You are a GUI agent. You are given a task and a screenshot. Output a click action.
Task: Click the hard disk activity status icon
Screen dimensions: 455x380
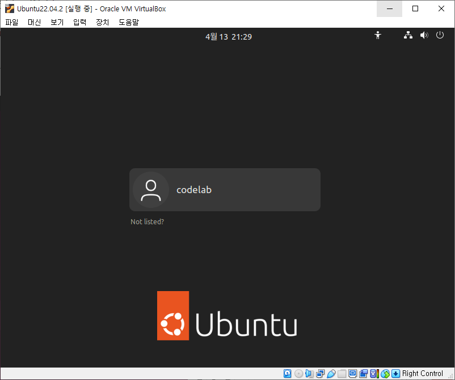[x=287, y=374]
